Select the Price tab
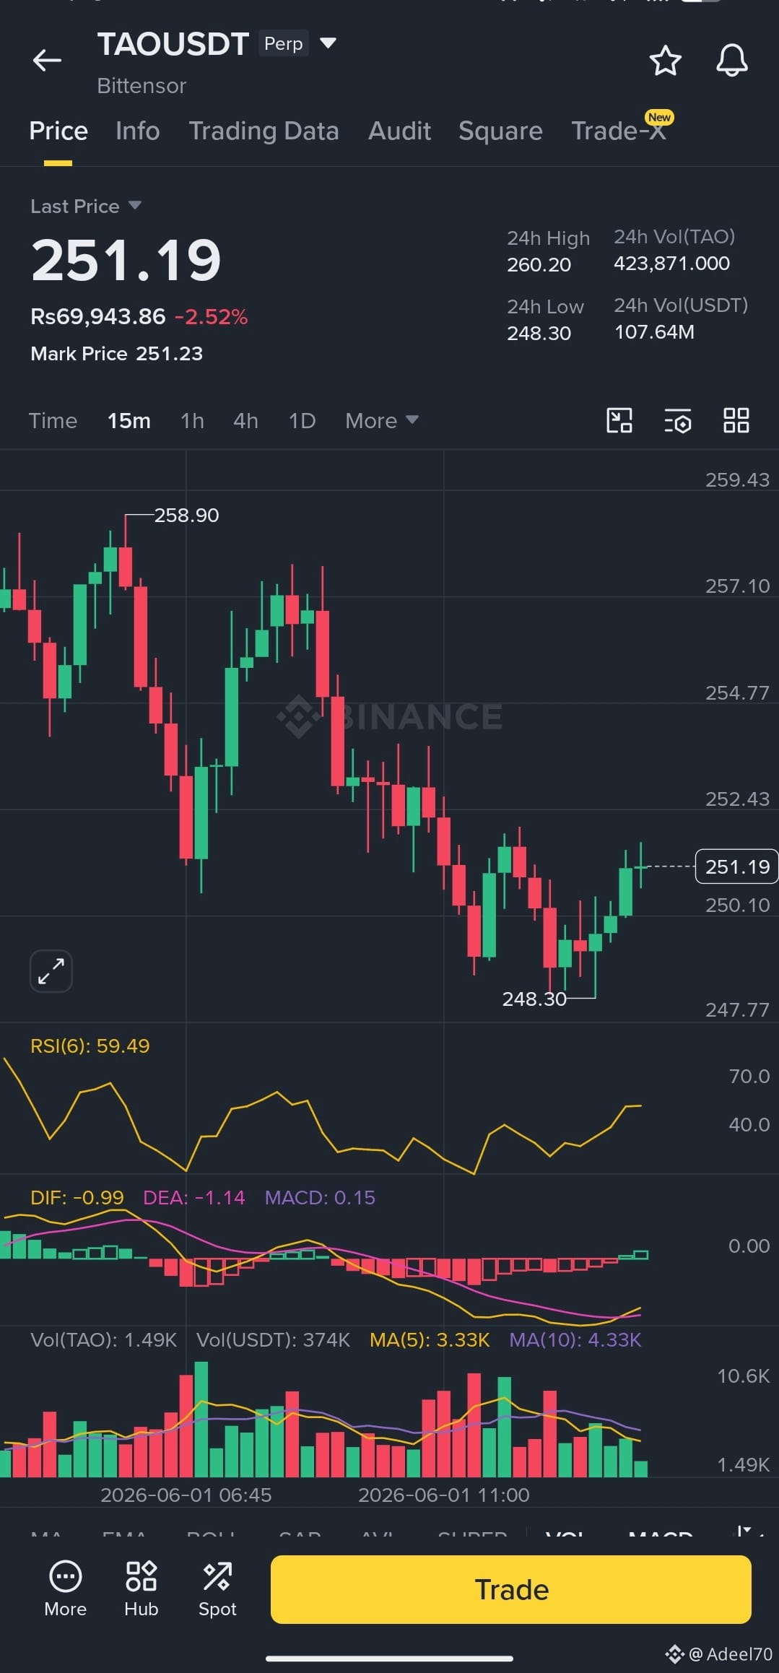The height and width of the screenshot is (1673, 779). [58, 131]
